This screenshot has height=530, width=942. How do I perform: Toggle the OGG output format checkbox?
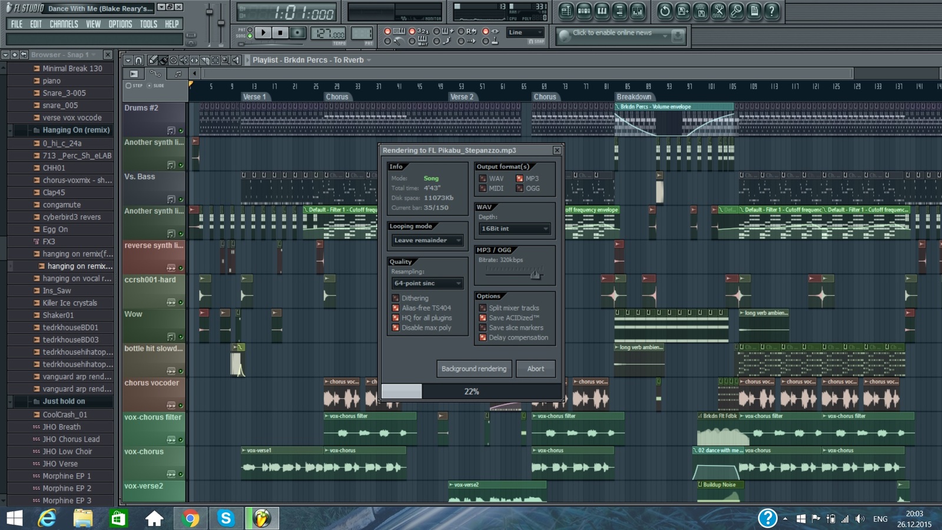pos(519,188)
